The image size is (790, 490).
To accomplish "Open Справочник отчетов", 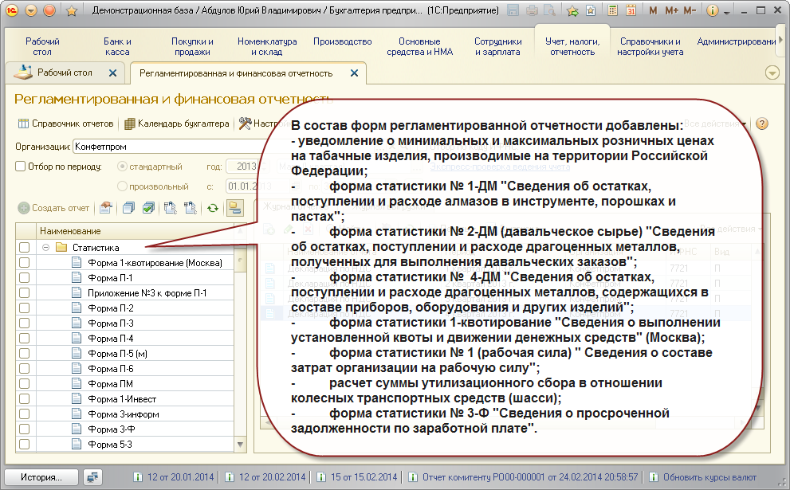I will point(65,123).
